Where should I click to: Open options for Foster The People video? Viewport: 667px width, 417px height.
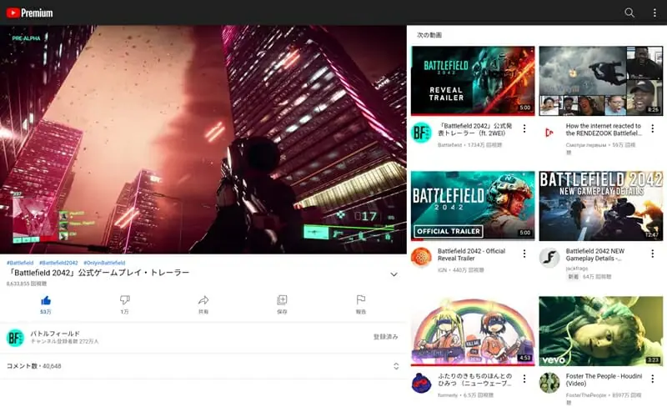coord(653,379)
